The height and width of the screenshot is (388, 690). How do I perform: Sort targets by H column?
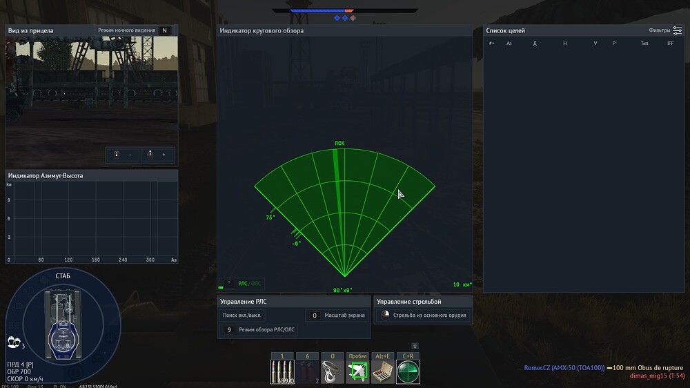564,43
